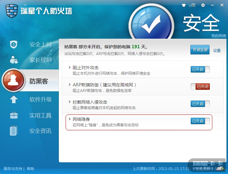Screen dimensions: 228x174
Task: Click the settings gear icon in title bar
Action: click(203, 5)
